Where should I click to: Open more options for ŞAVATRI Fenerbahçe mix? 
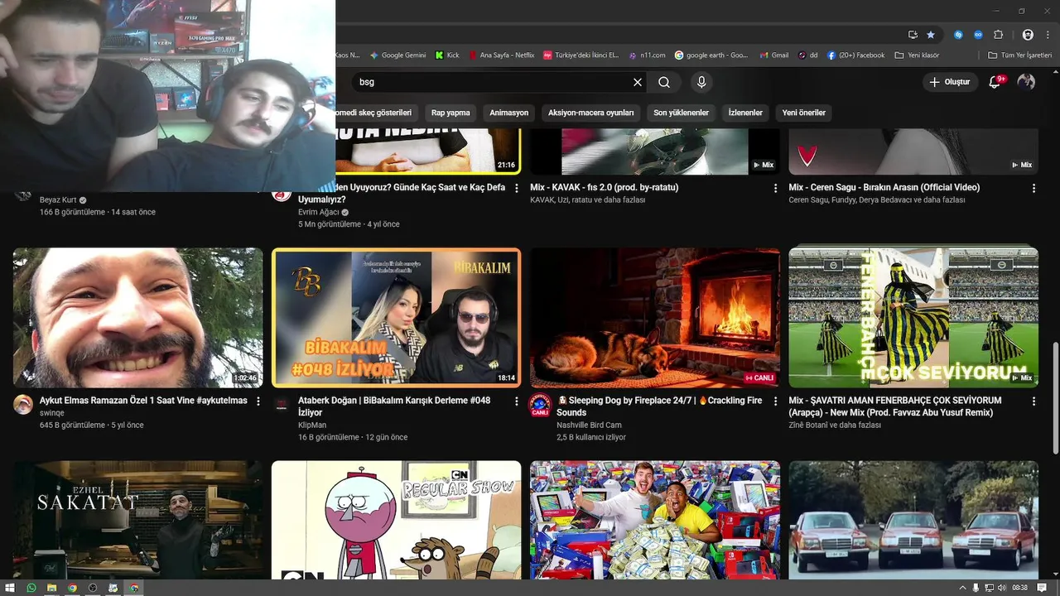[1033, 401]
